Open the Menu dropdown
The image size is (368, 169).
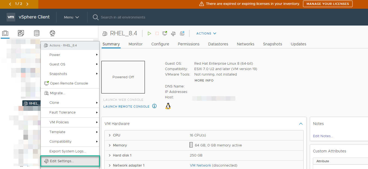click(71, 17)
